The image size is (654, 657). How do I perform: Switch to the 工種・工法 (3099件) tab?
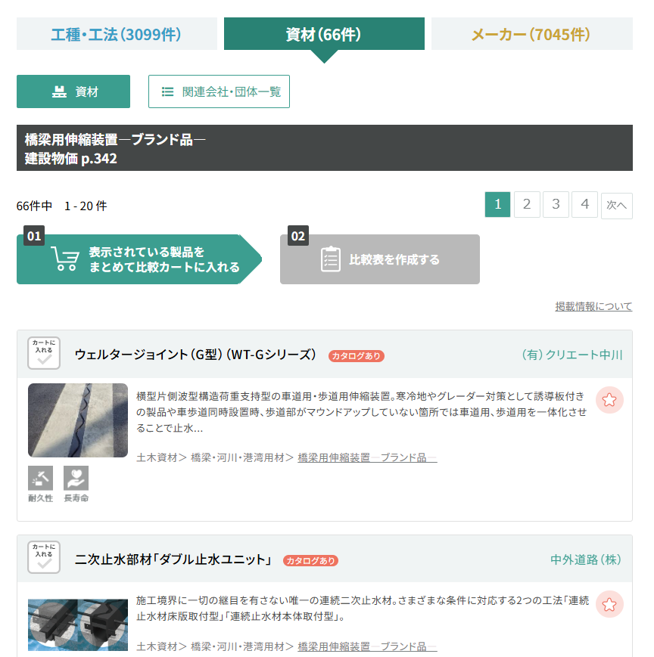point(117,34)
